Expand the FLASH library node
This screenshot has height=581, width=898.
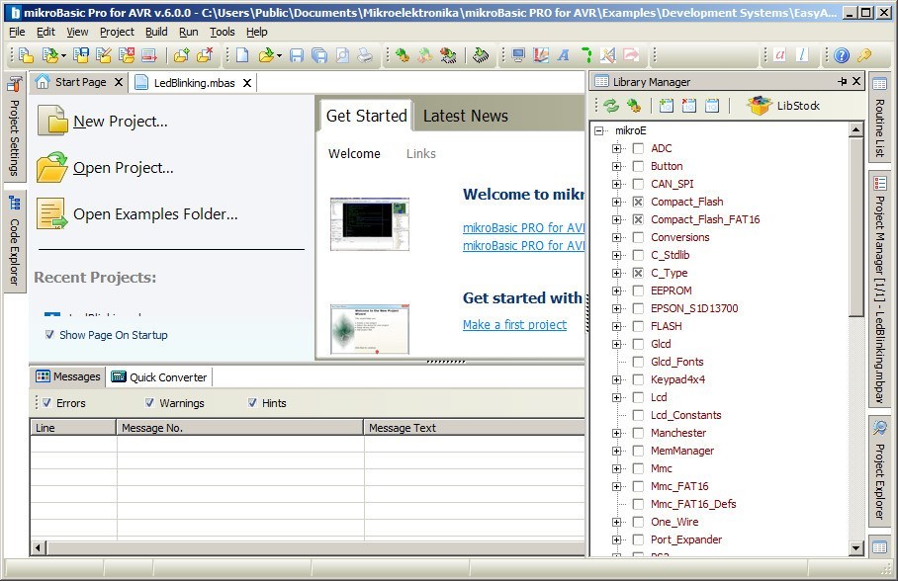(616, 326)
